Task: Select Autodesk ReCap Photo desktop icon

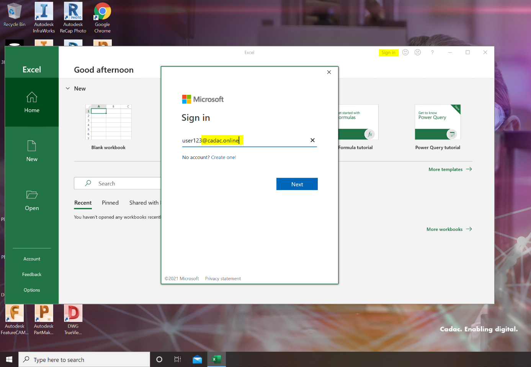Action: (x=73, y=18)
